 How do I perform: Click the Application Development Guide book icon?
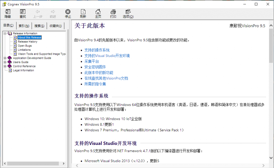click(x=10, y=58)
